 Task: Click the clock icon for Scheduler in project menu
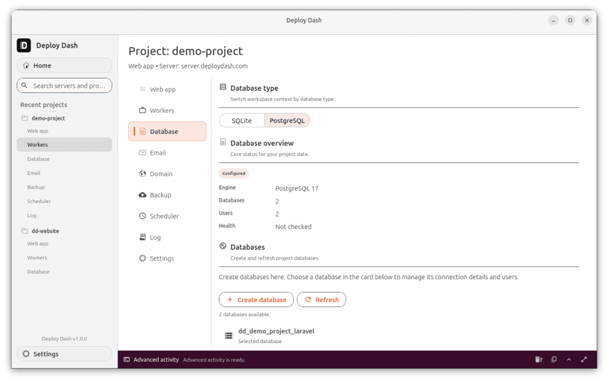pyautogui.click(x=143, y=216)
